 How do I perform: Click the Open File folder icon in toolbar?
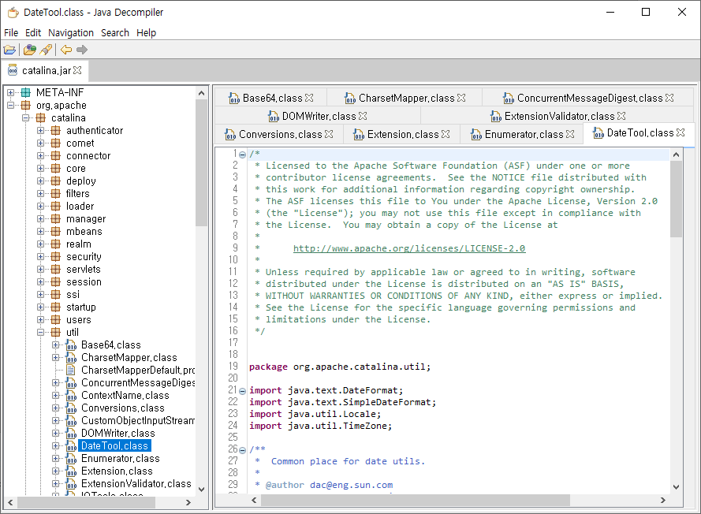[x=9, y=50]
